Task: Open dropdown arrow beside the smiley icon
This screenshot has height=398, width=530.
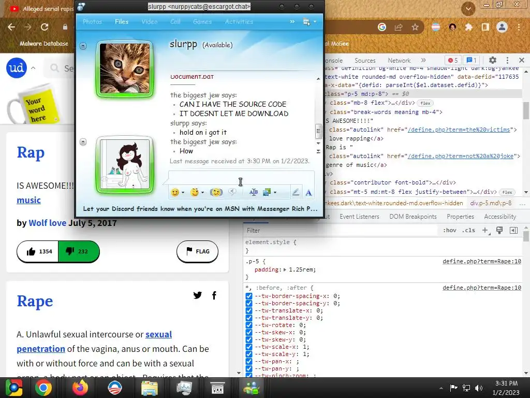Action: [x=183, y=193]
